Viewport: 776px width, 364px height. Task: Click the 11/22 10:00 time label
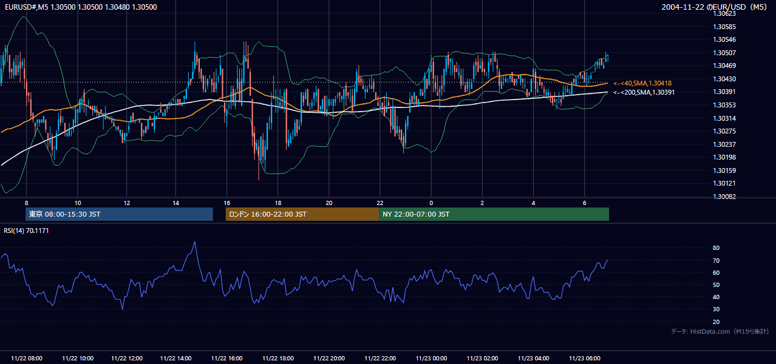pos(78,359)
